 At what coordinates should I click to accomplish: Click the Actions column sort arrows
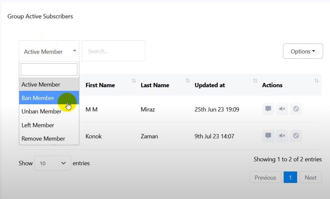(x=317, y=81)
